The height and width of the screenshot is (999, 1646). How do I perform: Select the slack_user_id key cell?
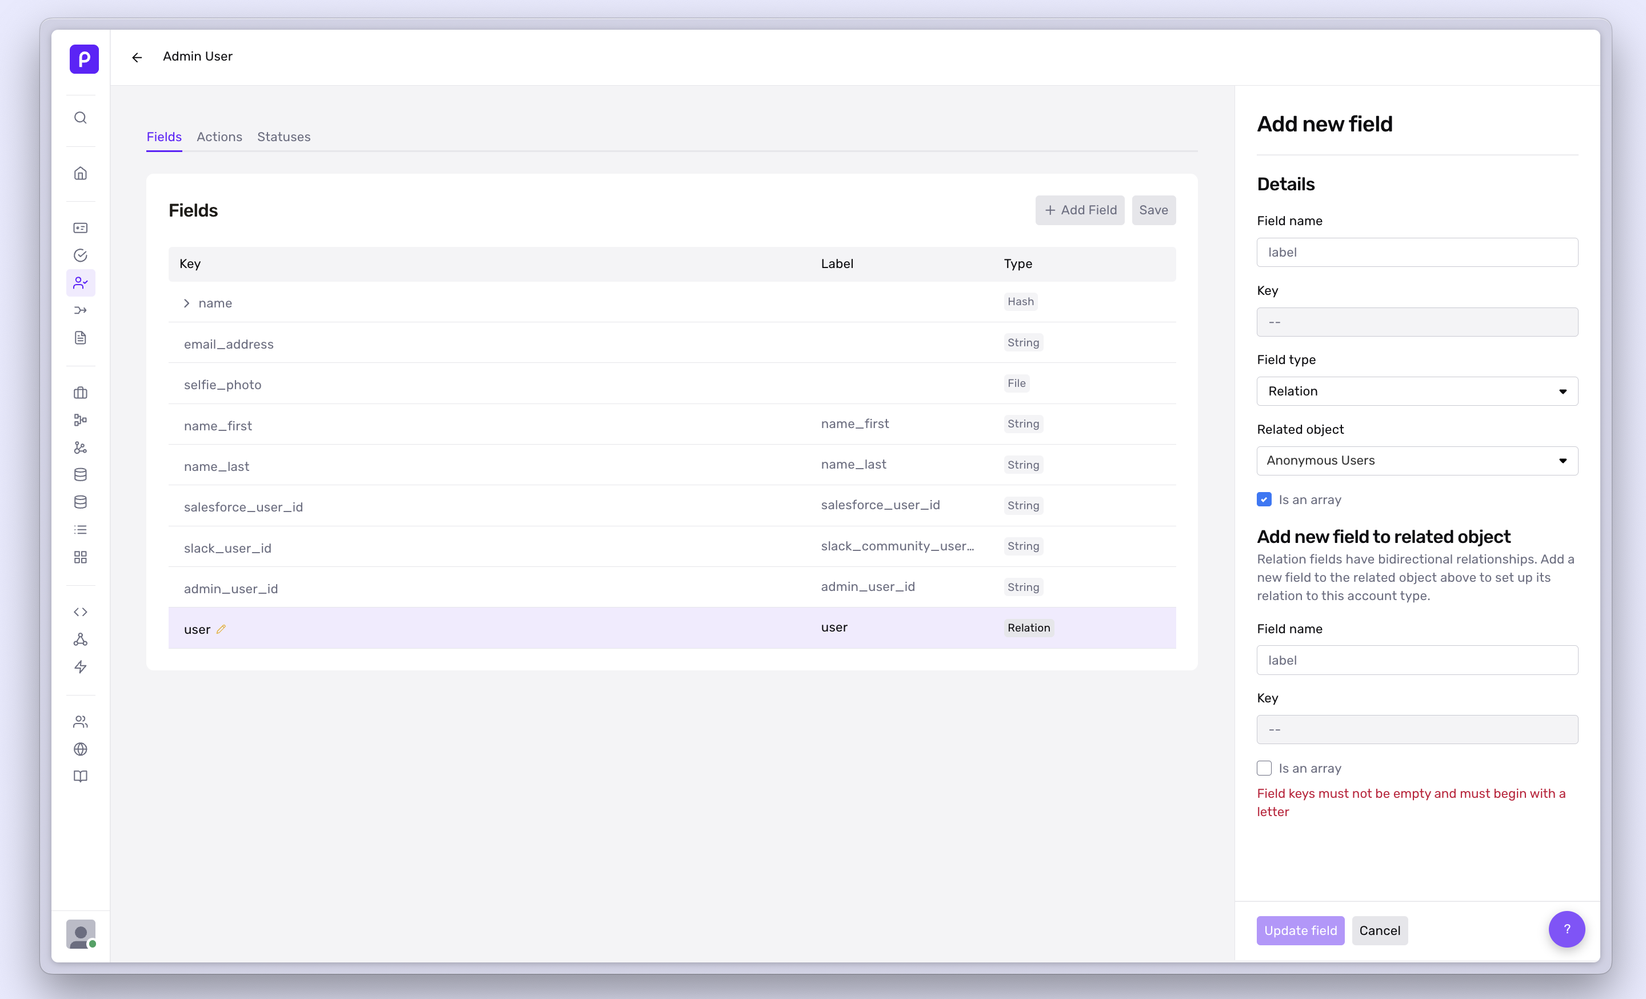click(x=228, y=548)
